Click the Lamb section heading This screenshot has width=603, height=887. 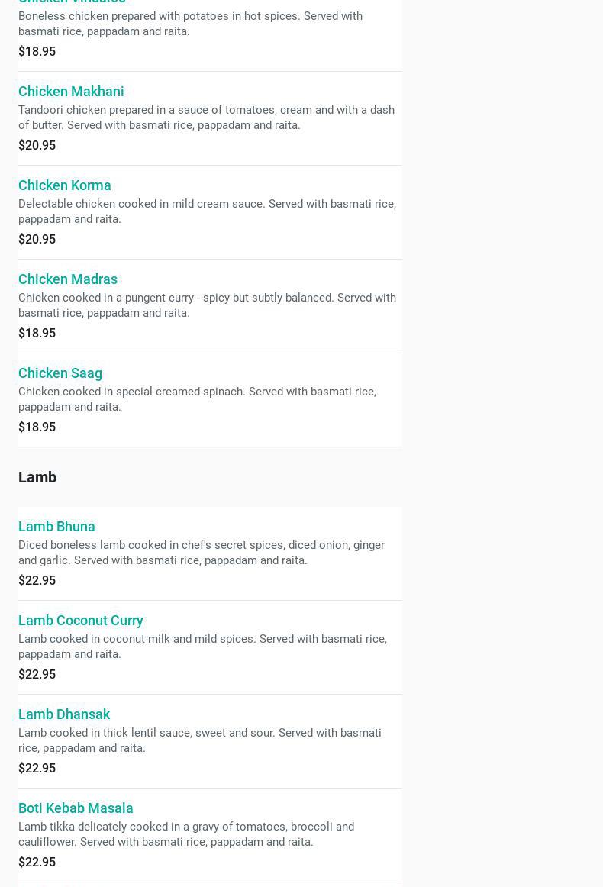[x=37, y=477]
